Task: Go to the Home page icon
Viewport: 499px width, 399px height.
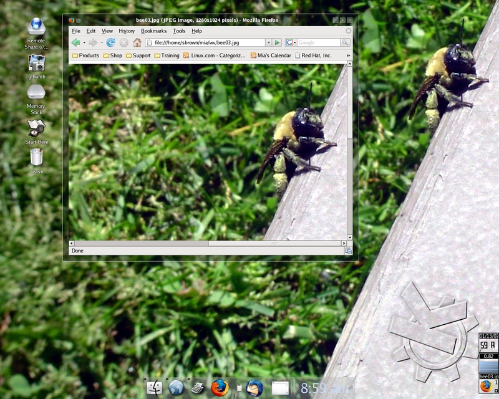Action: coord(137,42)
